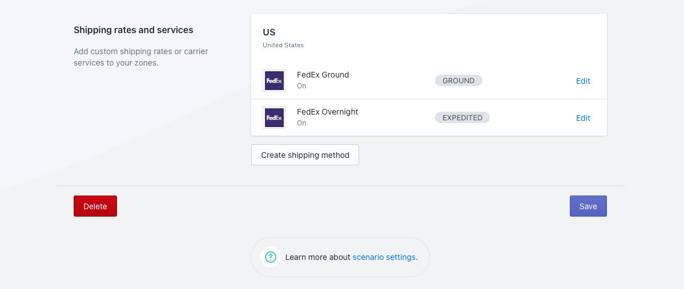Click the EXPEDITED badge
Image resolution: width=684 pixels, height=289 pixels.
pyautogui.click(x=462, y=117)
